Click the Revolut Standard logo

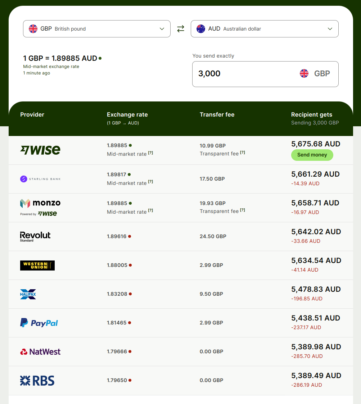coord(35,236)
